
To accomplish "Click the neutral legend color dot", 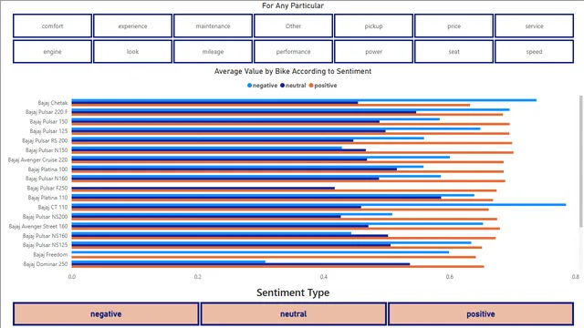I will [x=282, y=86].
